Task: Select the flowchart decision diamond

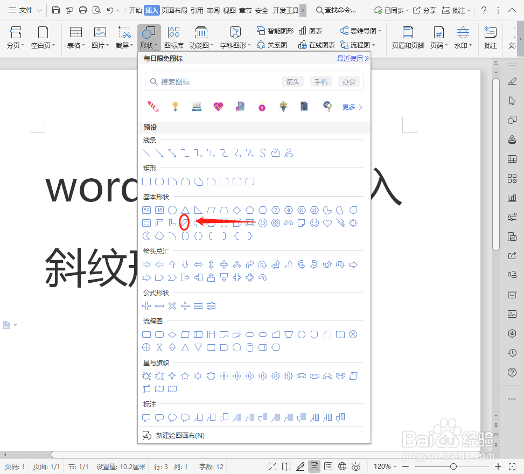Action: (x=172, y=334)
